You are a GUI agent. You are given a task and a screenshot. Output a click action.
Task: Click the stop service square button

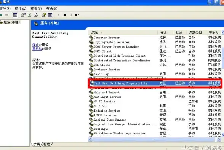(65, 15)
